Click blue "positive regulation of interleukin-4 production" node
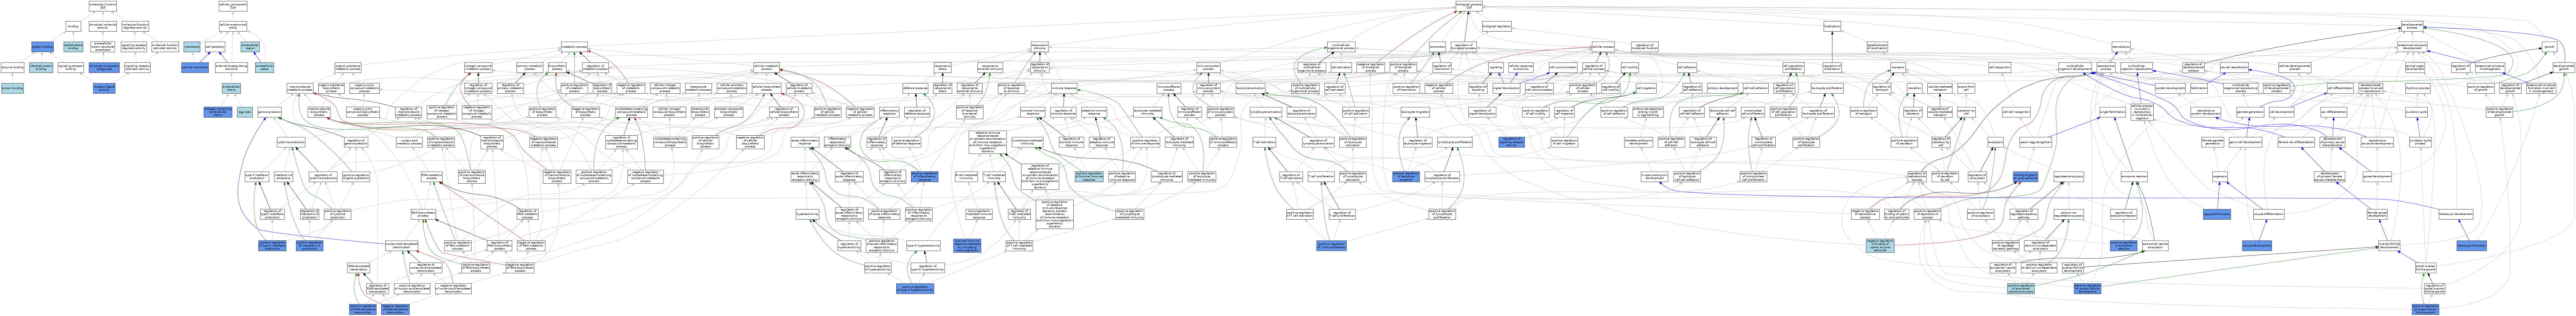 (x=310, y=246)
